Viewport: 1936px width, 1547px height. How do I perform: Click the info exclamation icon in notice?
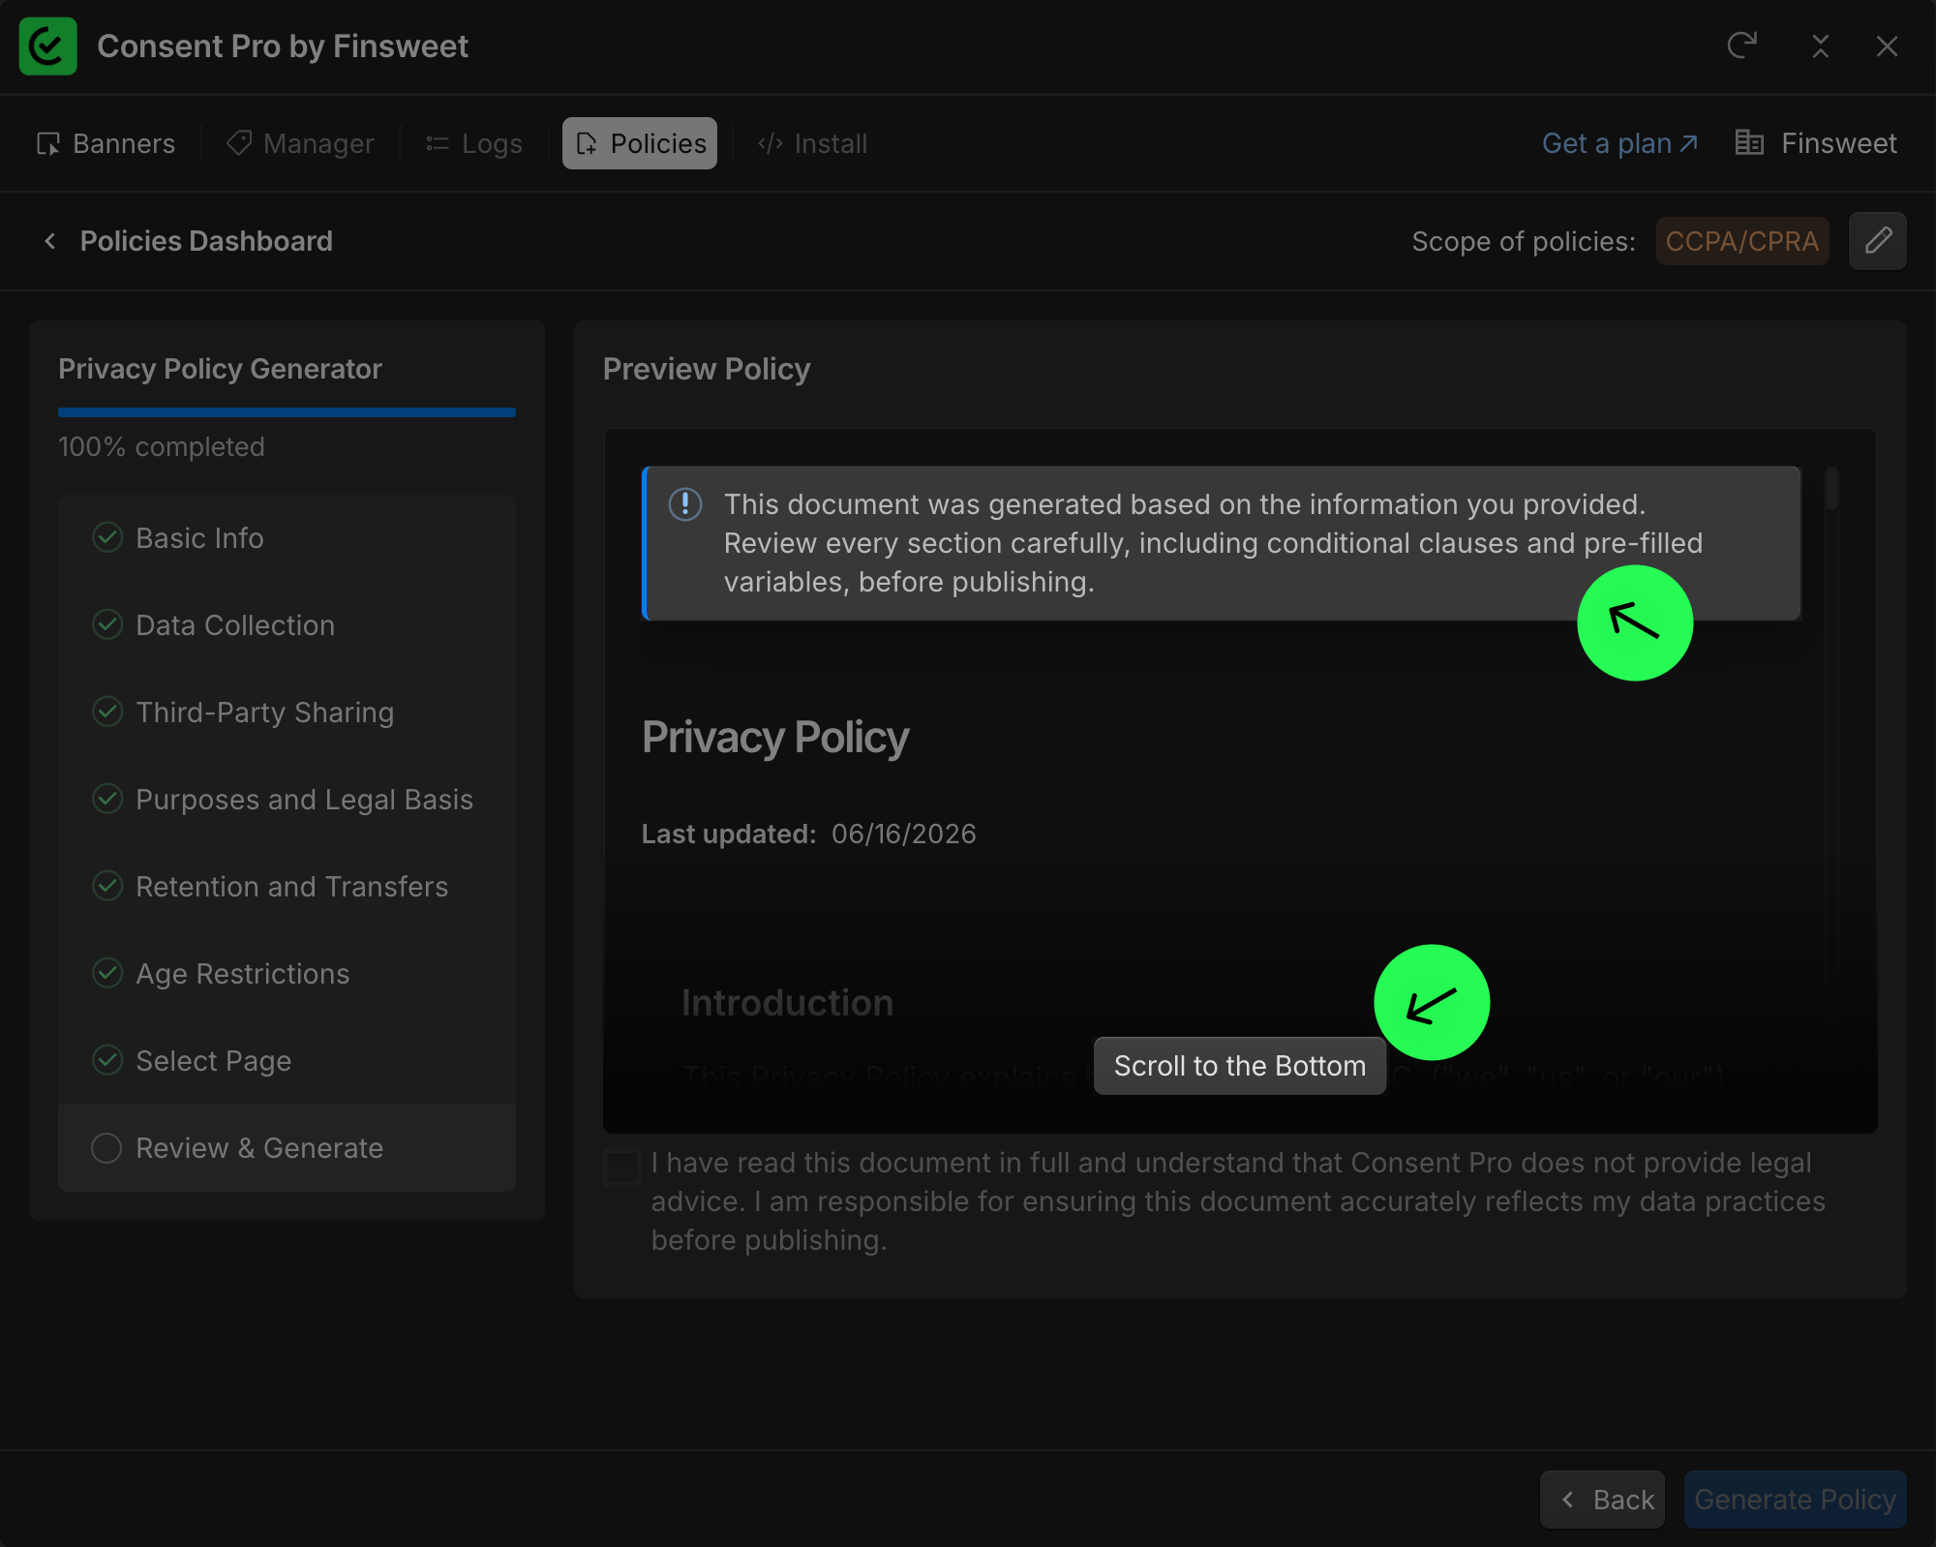point(685,504)
